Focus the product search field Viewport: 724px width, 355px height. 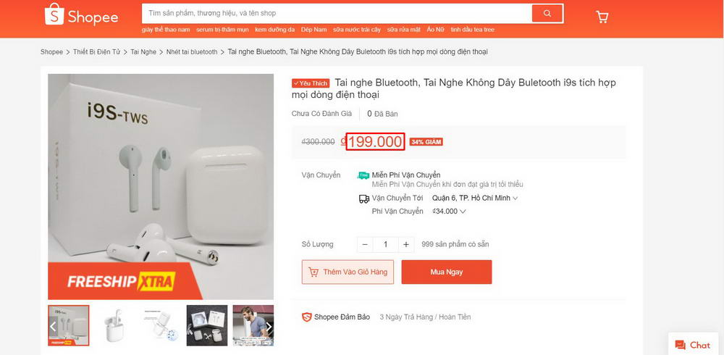(337, 13)
